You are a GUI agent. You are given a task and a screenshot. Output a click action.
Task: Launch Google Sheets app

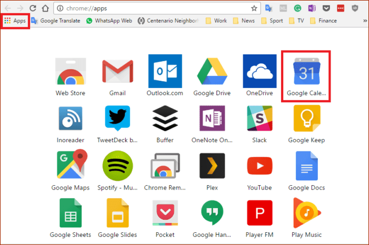point(70,218)
